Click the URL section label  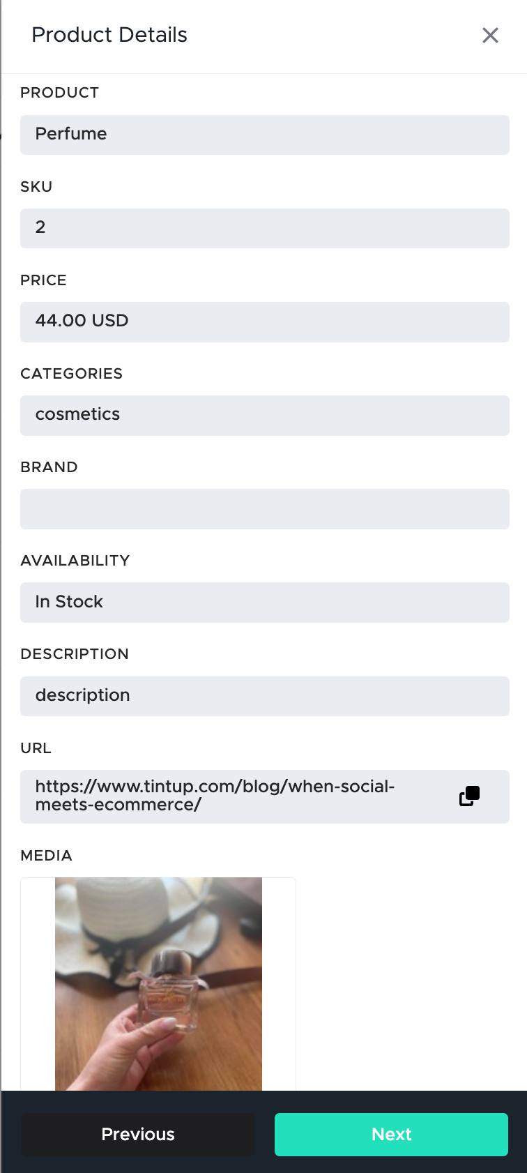tap(36, 748)
